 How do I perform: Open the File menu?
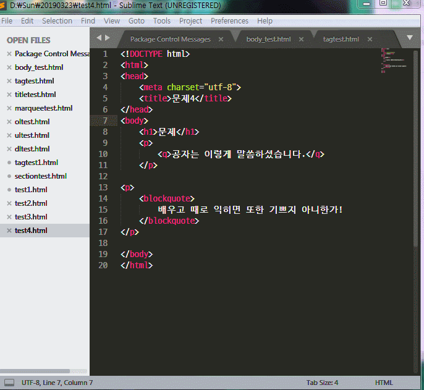(7, 21)
